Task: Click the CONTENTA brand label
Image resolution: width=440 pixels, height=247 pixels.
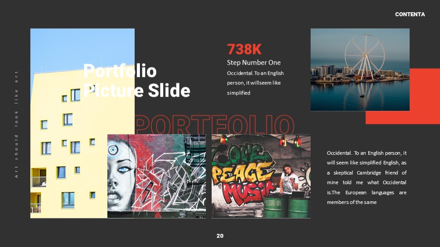Action: [x=410, y=15]
